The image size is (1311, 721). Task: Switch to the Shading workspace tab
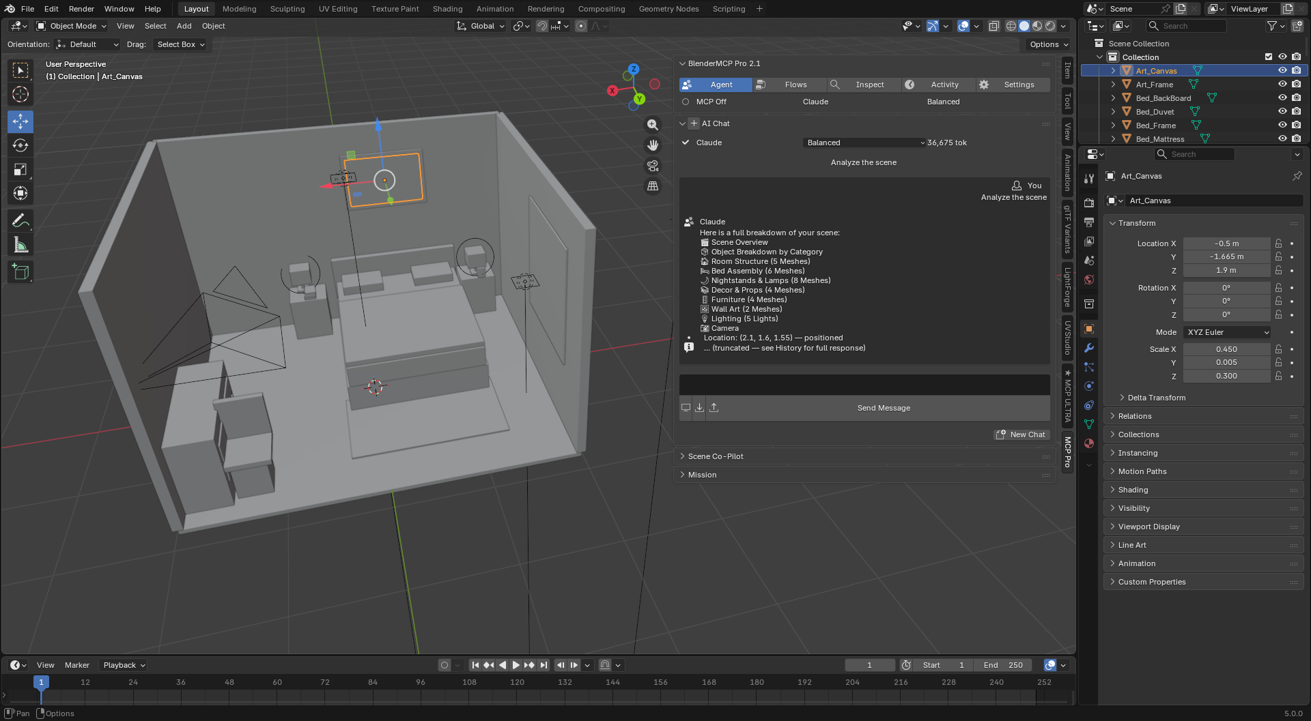447,9
